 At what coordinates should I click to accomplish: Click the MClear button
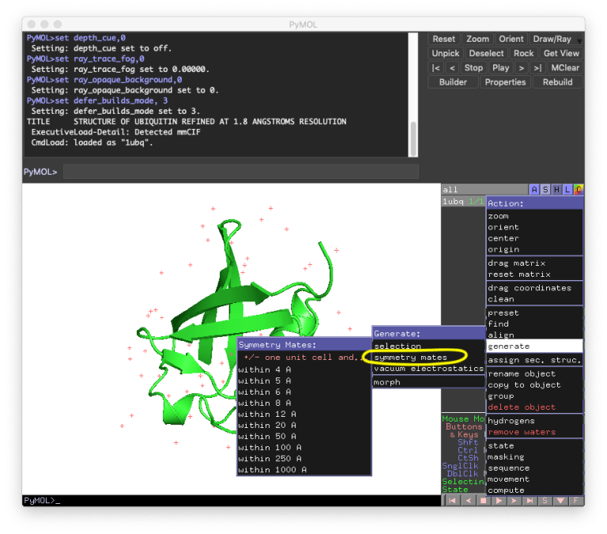point(565,68)
